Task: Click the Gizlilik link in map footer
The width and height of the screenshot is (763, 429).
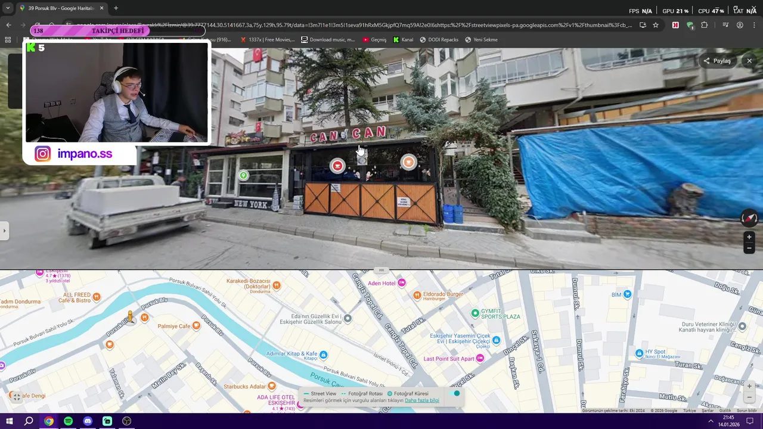Action: (x=725, y=411)
